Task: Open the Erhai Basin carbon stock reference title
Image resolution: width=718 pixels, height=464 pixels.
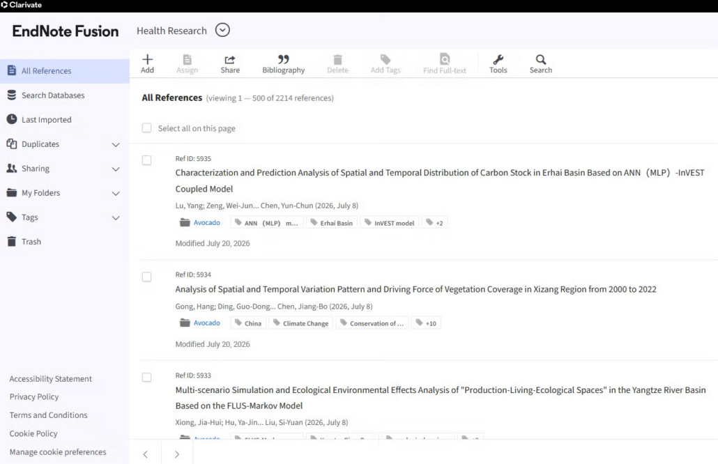Action: 440,180
